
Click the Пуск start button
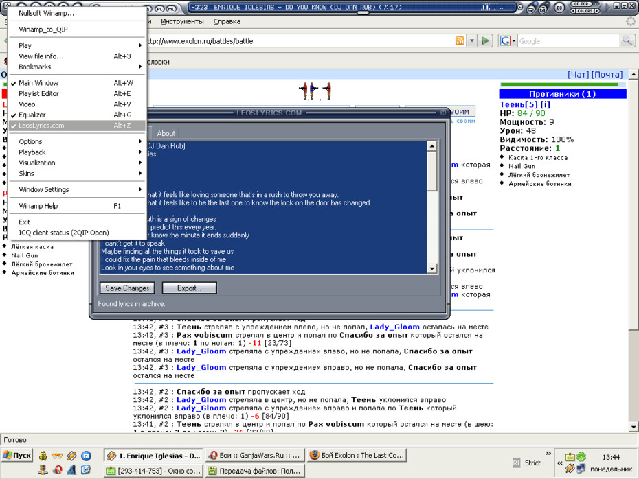[x=17, y=456]
